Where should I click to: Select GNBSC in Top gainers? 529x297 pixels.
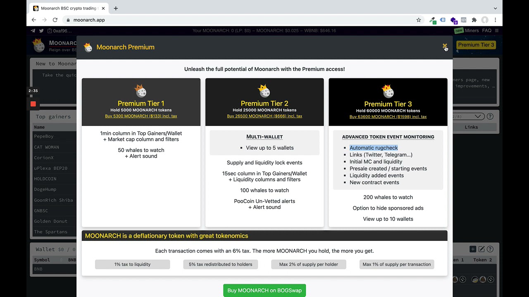pyautogui.click(x=41, y=210)
